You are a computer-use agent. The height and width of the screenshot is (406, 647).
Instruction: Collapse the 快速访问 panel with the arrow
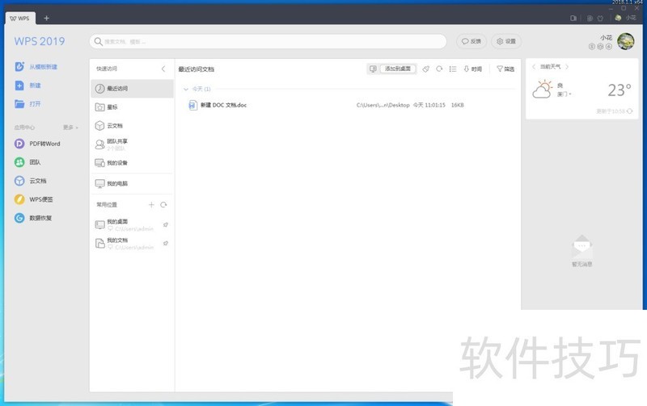tap(163, 69)
